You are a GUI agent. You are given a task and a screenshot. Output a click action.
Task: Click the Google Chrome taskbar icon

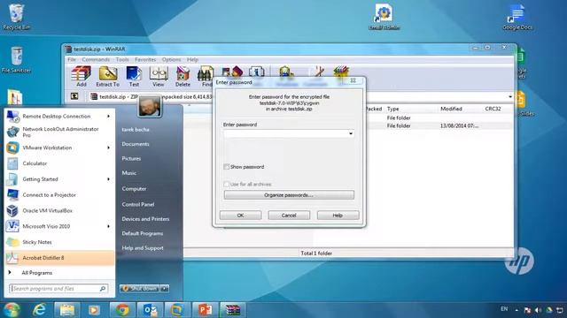point(122,310)
